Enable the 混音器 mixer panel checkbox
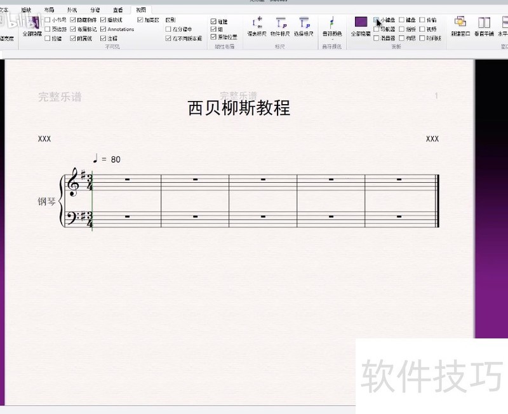The width and height of the screenshot is (508, 414). [377, 38]
